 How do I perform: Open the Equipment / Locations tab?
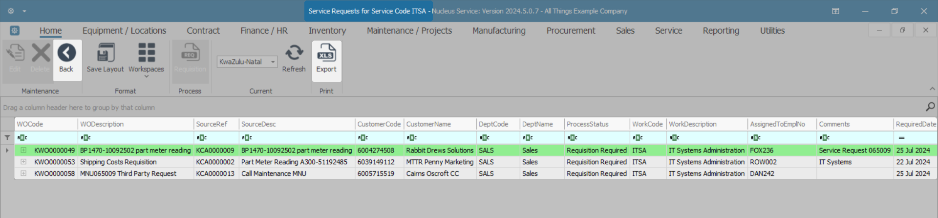point(124,31)
